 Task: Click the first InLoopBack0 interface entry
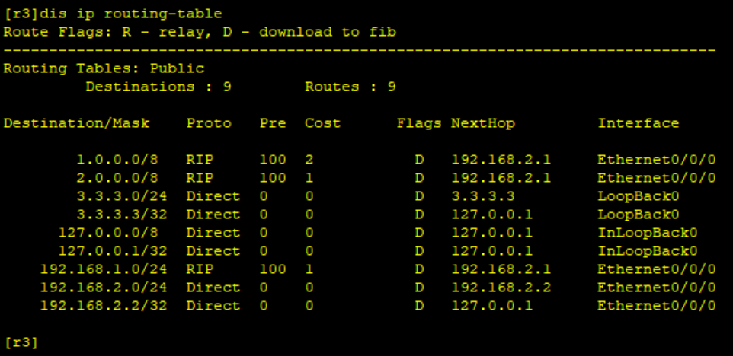(x=648, y=232)
